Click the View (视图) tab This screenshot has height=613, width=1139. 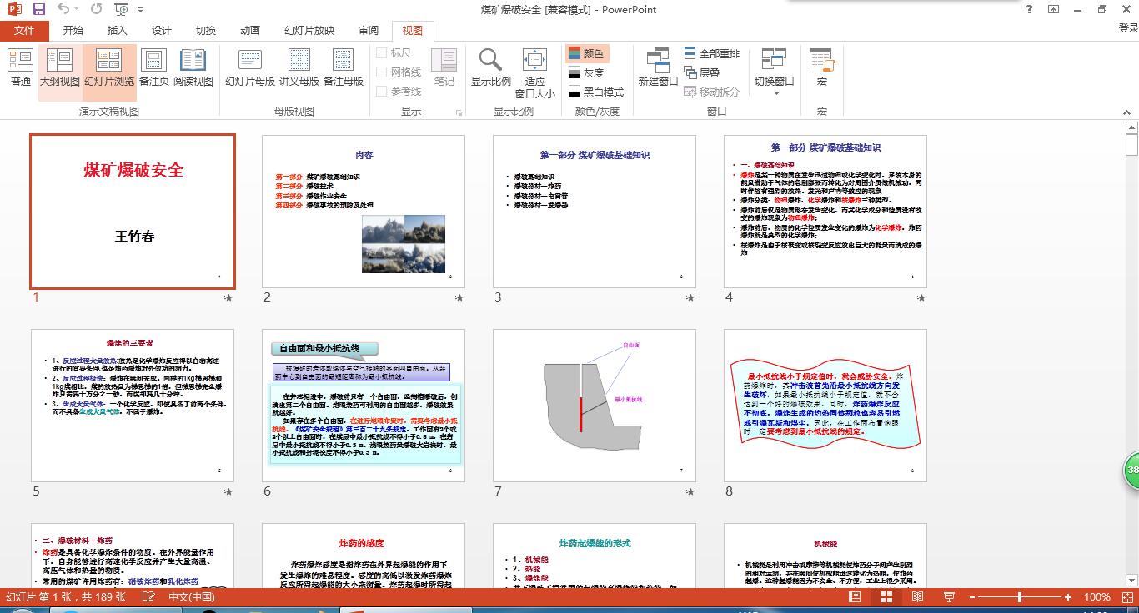click(413, 31)
